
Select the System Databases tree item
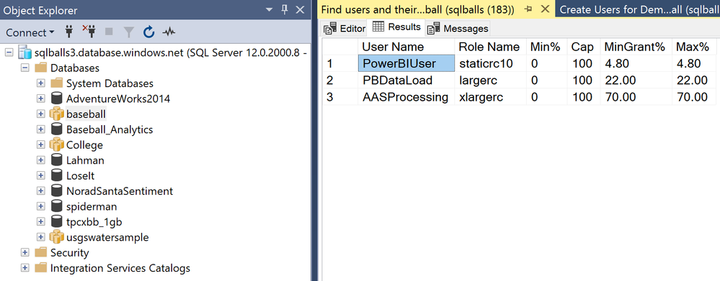coord(110,84)
